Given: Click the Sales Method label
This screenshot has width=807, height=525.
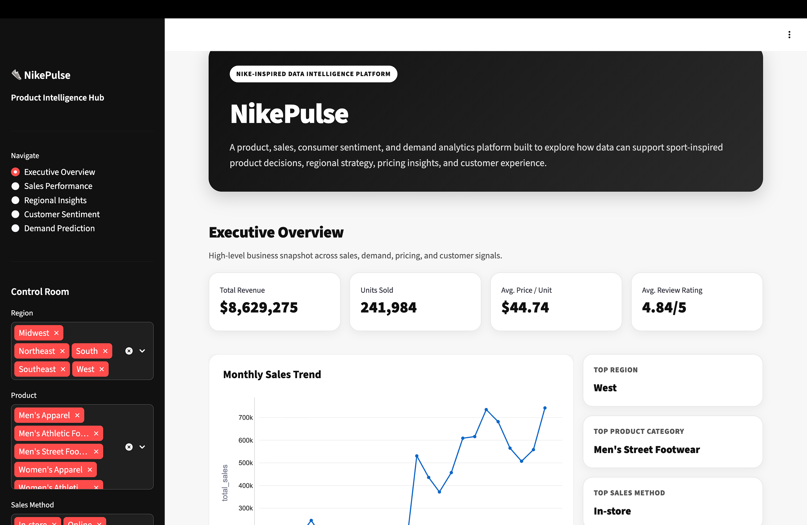Looking at the screenshot, I should [x=32, y=505].
